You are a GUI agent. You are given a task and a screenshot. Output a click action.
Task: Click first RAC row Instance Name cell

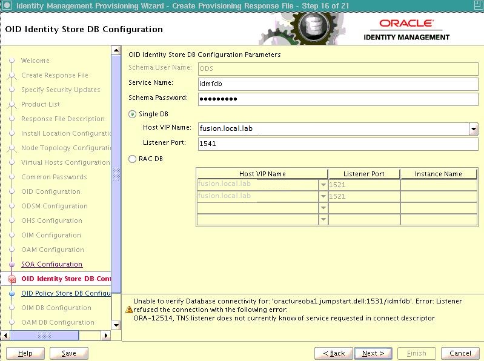[x=439, y=185]
